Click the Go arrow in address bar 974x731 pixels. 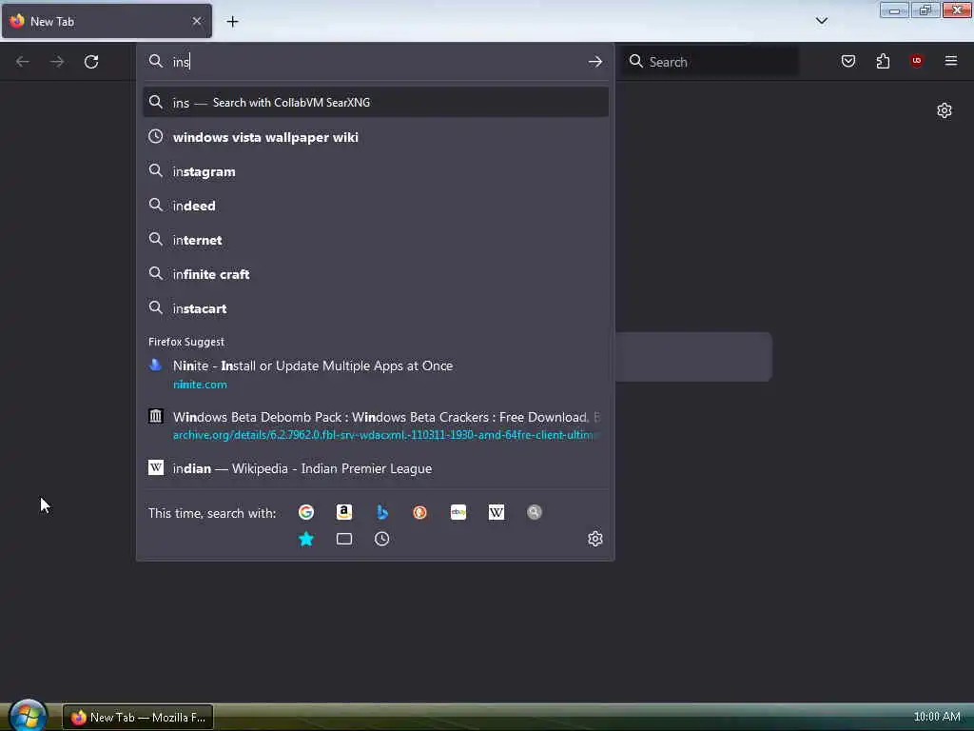click(595, 62)
